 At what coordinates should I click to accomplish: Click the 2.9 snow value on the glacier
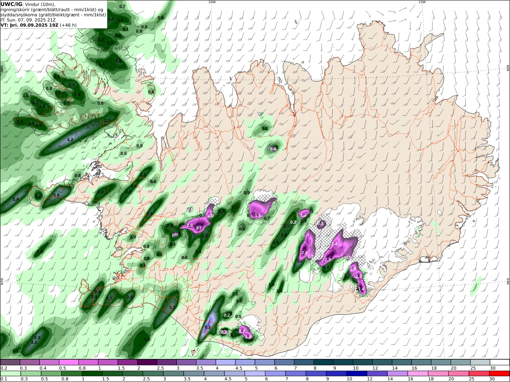pos(328,259)
